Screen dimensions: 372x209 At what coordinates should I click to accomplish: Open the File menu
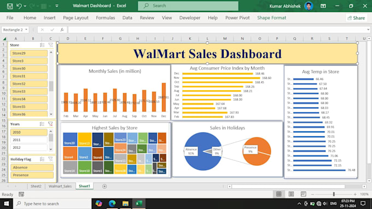10,18
